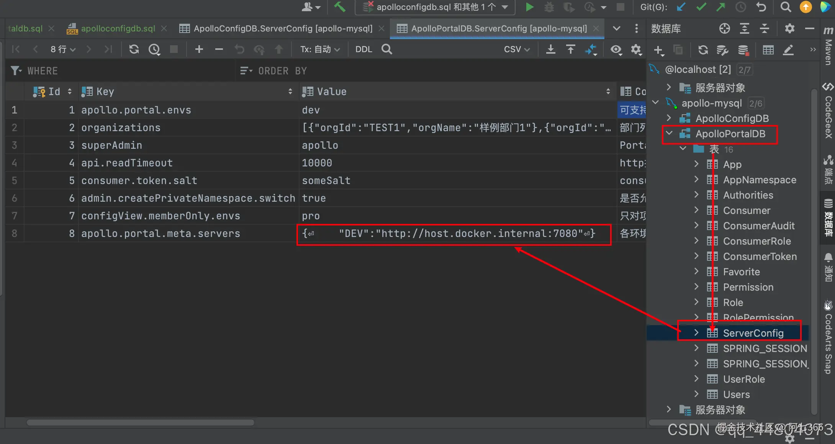Image resolution: width=835 pixels, height=444 pixels.
Task: Open the Tx auto transaction mode dropdown
Action: pyautogui.click(x=320, y=49)
